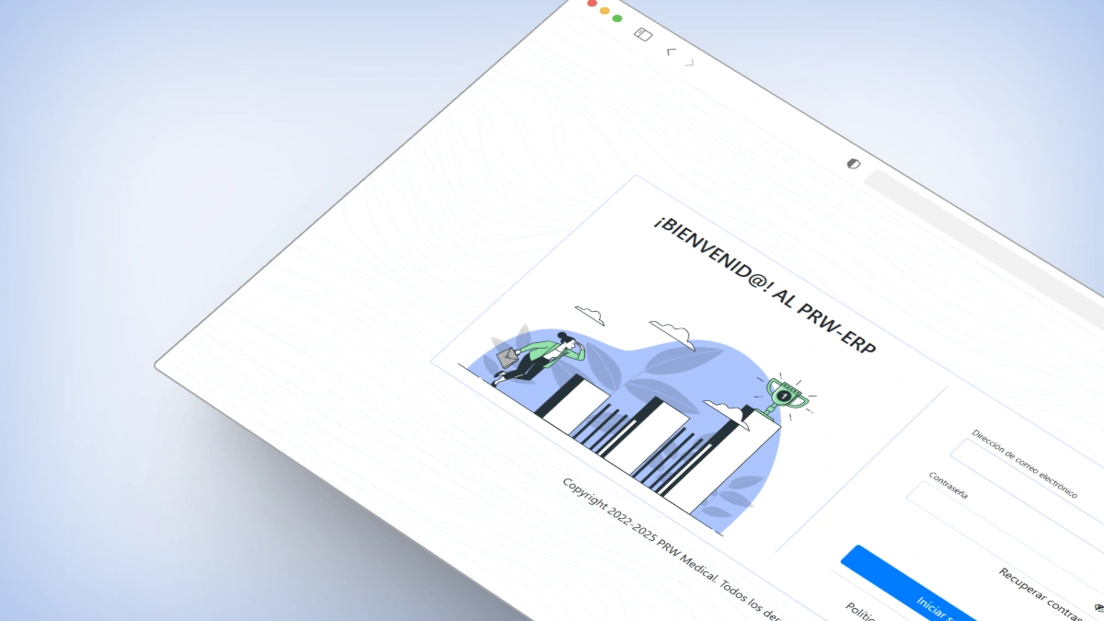This screenshot has width=1104, height=621.
Task: Click the half-shaded circle icon beside address bar
Action: pyautogui.click(x=853, y=164)
